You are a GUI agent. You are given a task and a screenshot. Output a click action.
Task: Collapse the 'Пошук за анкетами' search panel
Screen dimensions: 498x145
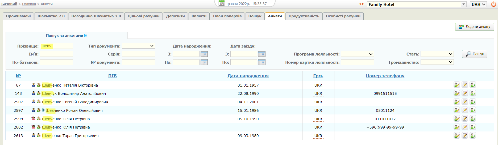[86, 36]
